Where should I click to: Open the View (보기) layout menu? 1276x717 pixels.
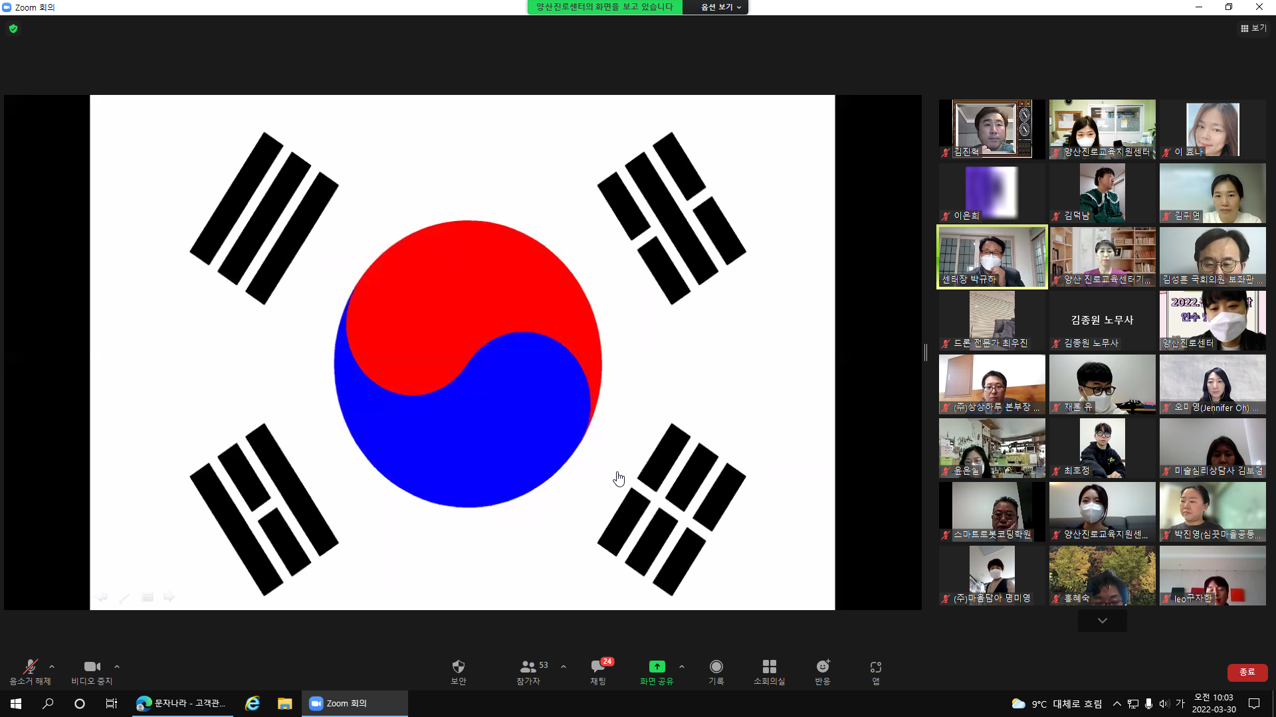(x=1253, y=28)
